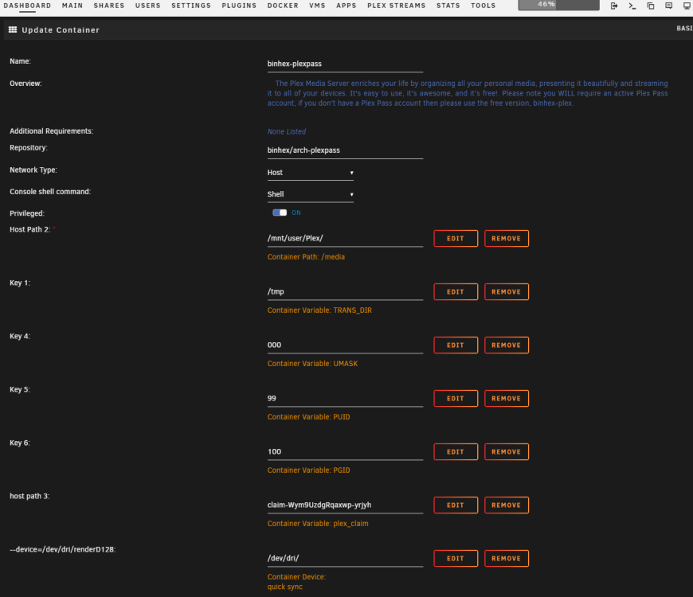This screenshot has height=597, width=693.
Task: Open the Apps menu tab
Action: coord(346,6)
